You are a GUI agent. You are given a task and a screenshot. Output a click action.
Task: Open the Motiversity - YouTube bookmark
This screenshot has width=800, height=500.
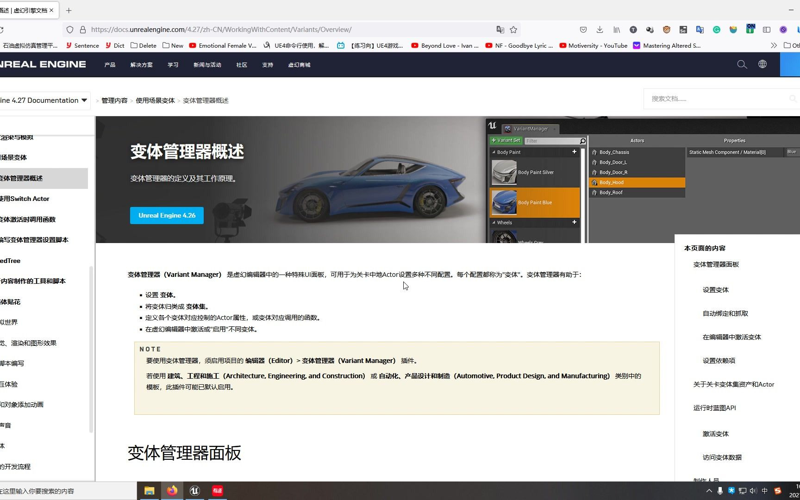594,45
